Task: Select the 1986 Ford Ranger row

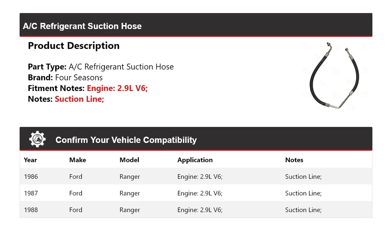Action: (196, 177)
